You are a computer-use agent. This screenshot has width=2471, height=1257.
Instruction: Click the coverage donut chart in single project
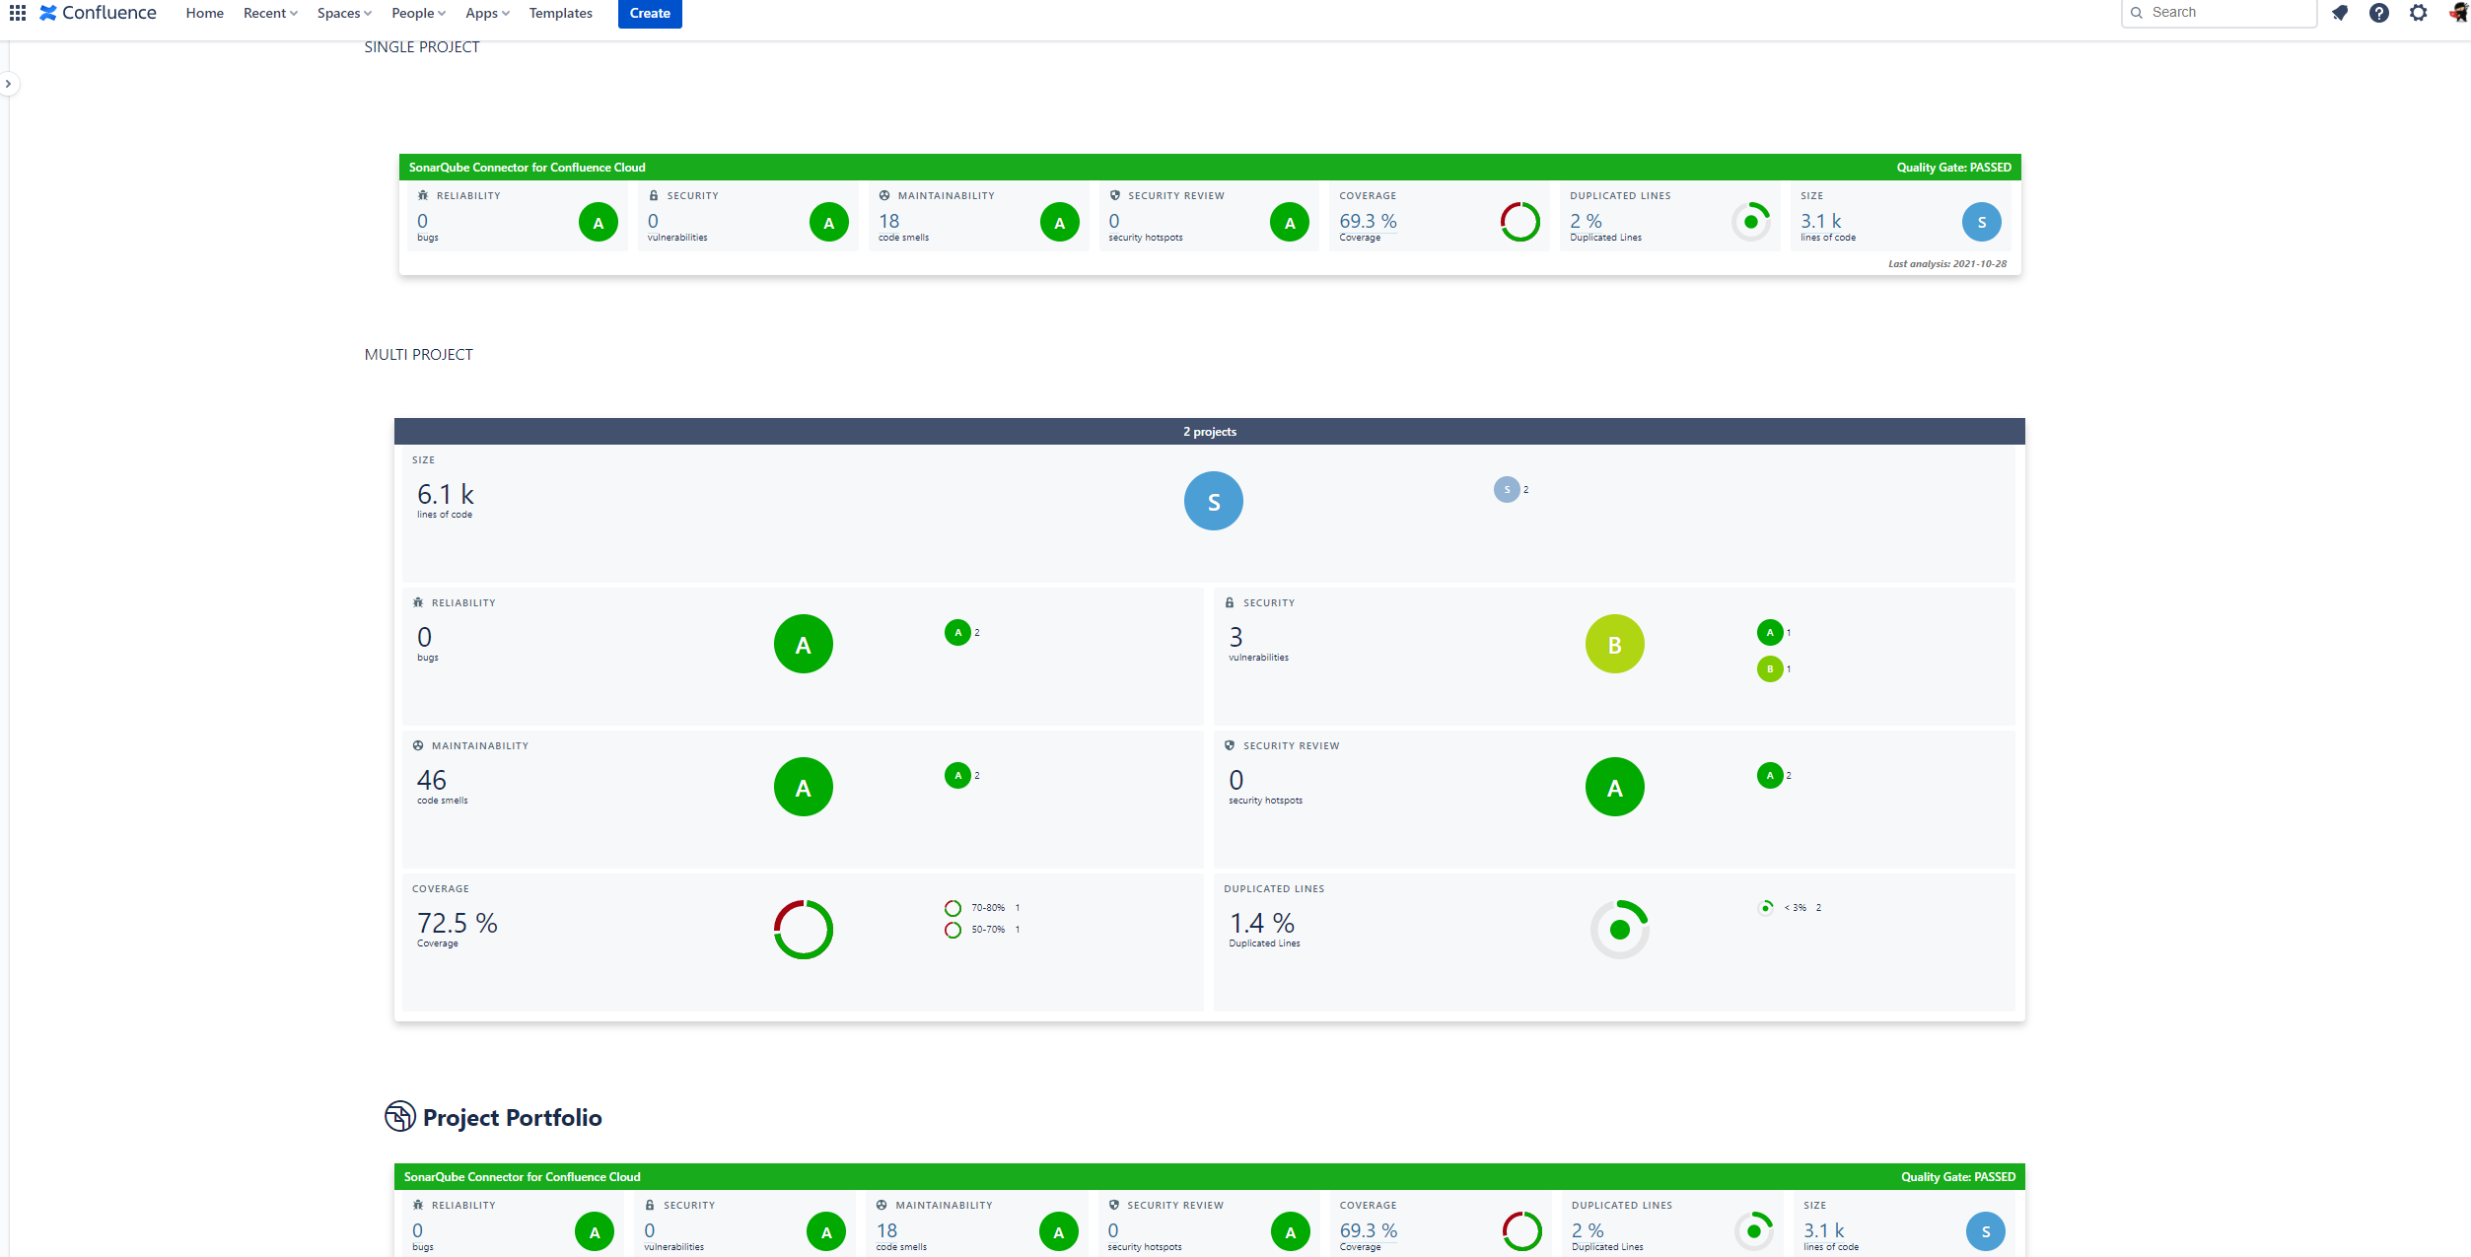[1520, 222]
